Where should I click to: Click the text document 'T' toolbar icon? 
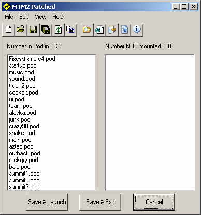pos(124,30)
